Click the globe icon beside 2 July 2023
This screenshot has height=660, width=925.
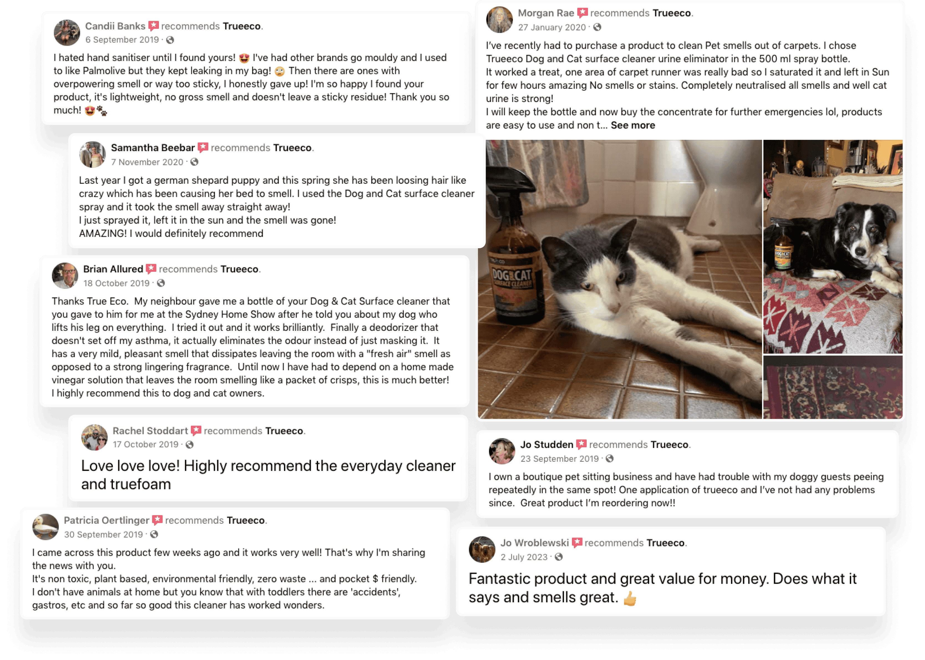pos(559,557)
